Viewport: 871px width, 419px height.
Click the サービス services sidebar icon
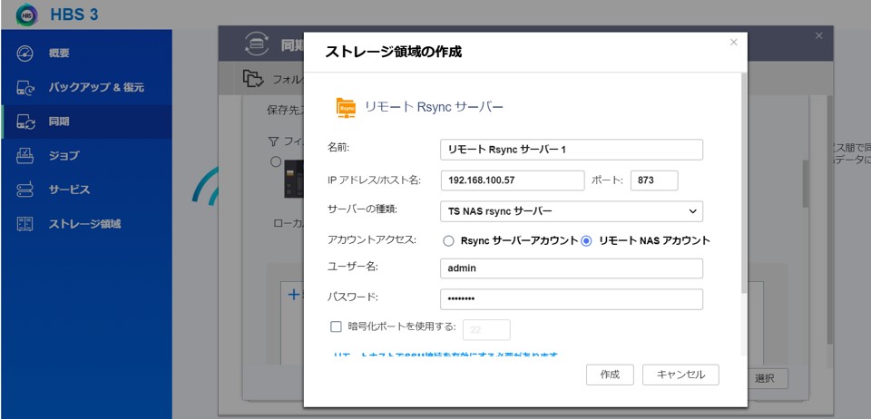click(25, 190)
